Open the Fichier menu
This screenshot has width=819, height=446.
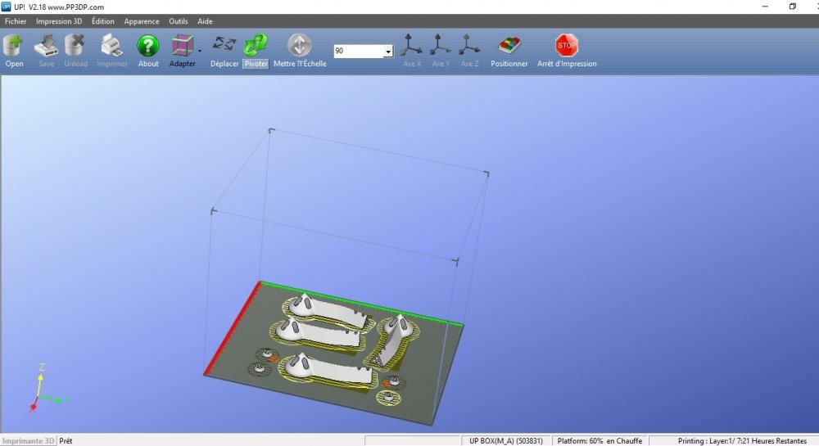16,21
